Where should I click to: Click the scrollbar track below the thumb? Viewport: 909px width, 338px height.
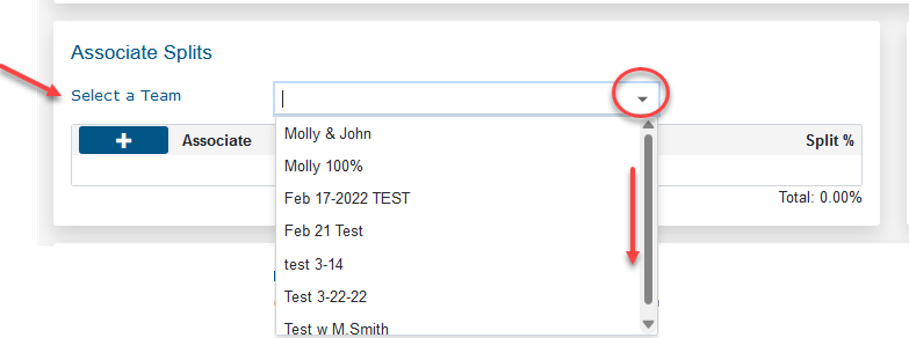pyautogui.click(x=648, y=312)
